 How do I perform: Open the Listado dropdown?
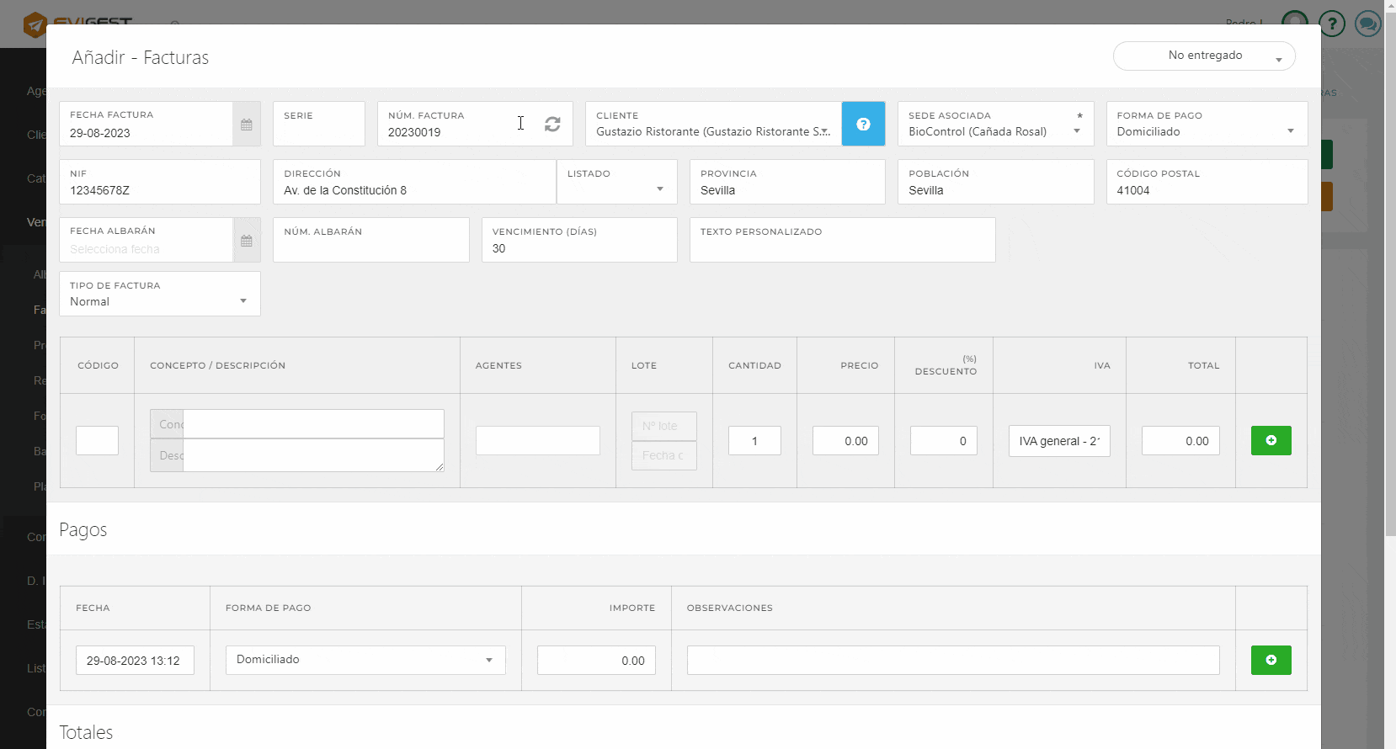tap(616, 189)
